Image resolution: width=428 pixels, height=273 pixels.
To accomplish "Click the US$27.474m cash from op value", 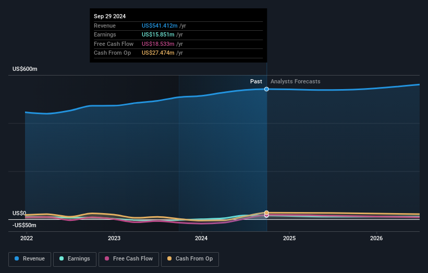I will pos(158,53).
